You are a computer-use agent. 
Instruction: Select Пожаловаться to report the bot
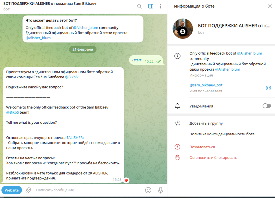coord(202,147)
